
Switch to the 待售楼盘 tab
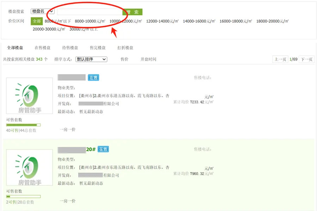pyautogui.click(x=69, y=47)
